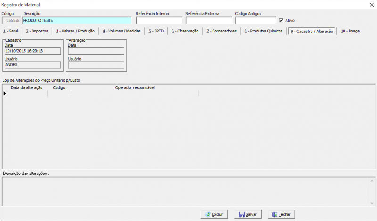The height and width of the screenshot is (221, 377).
Task: Go to the 4 - Volumes / Medidas tab
Action: click(122, 31)
